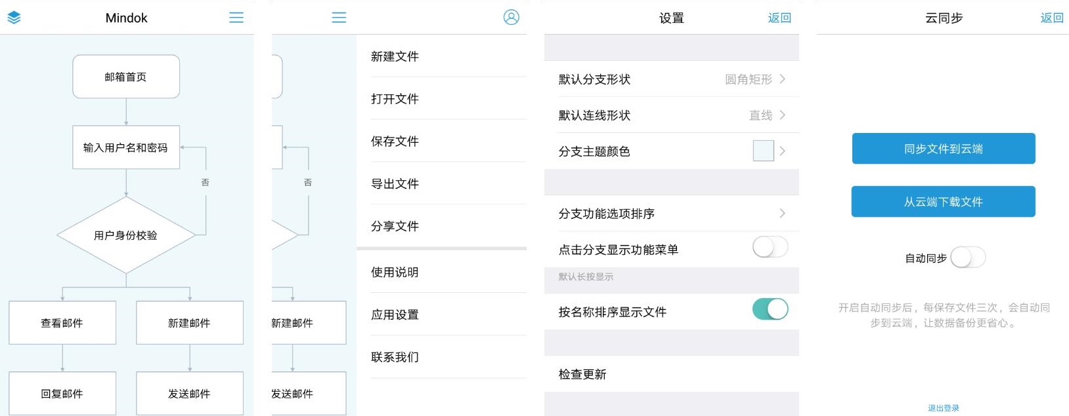1069x416 pixels.
Task: Select the 查看邮件 node
Action: (62, 323)
